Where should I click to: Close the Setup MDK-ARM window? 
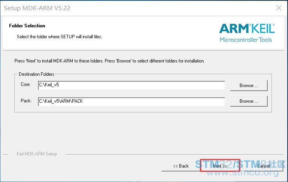279,8
